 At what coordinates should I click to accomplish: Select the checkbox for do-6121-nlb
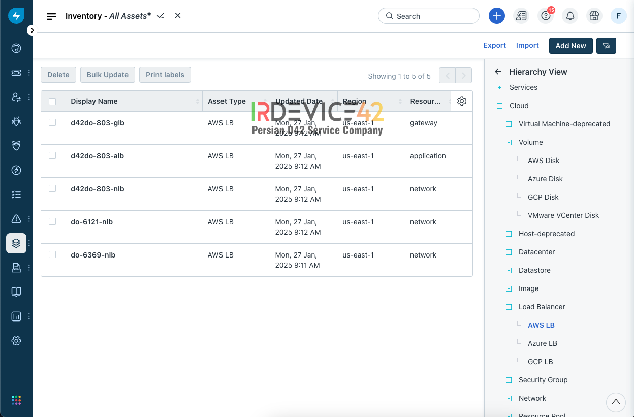pos(52,221)
